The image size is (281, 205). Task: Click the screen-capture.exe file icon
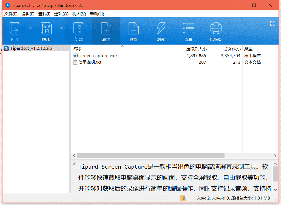(75, 55)
